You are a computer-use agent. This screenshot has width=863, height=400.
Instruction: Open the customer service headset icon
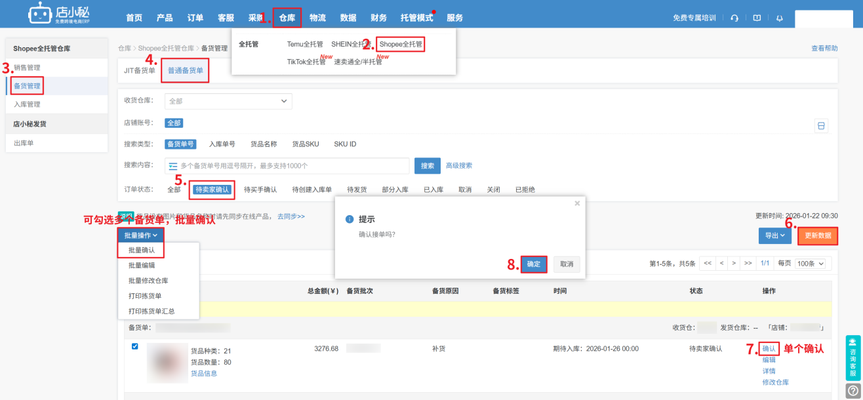click(734, 18)
